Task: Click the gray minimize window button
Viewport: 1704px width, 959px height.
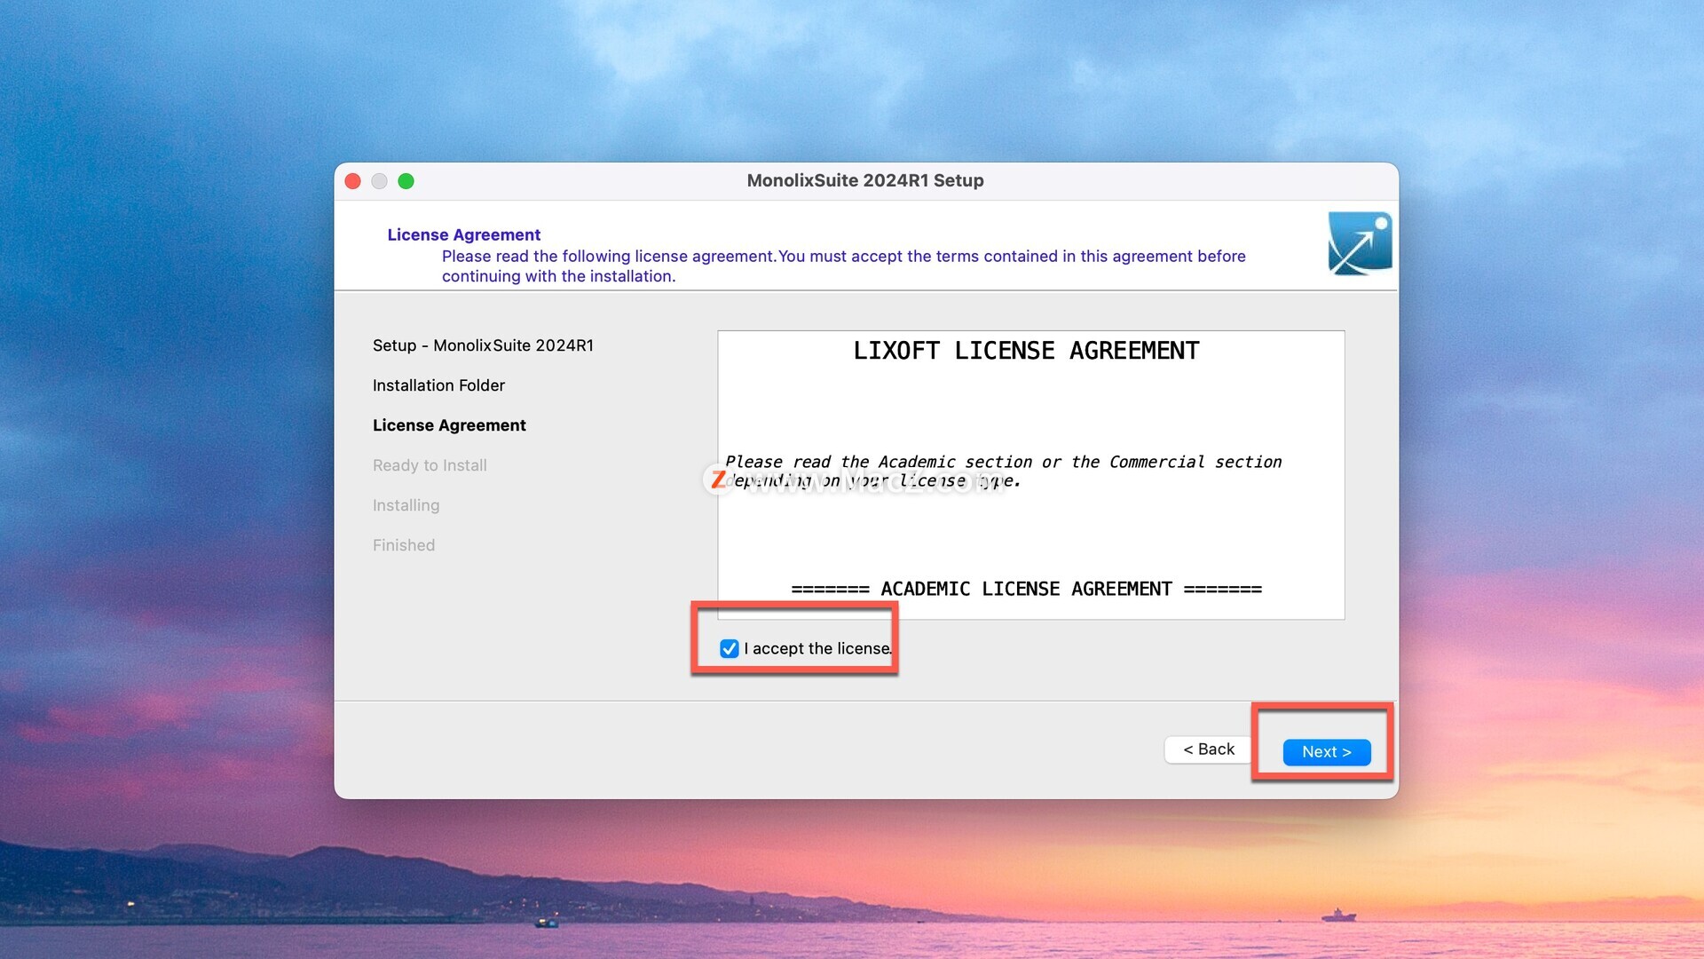Action: click(379, 181)
